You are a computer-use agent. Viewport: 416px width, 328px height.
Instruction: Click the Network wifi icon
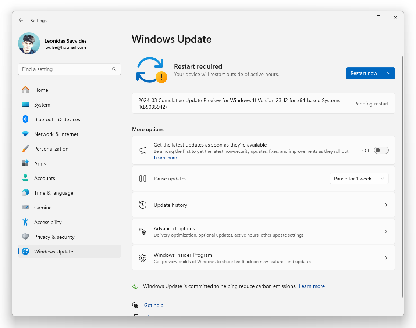25,134
